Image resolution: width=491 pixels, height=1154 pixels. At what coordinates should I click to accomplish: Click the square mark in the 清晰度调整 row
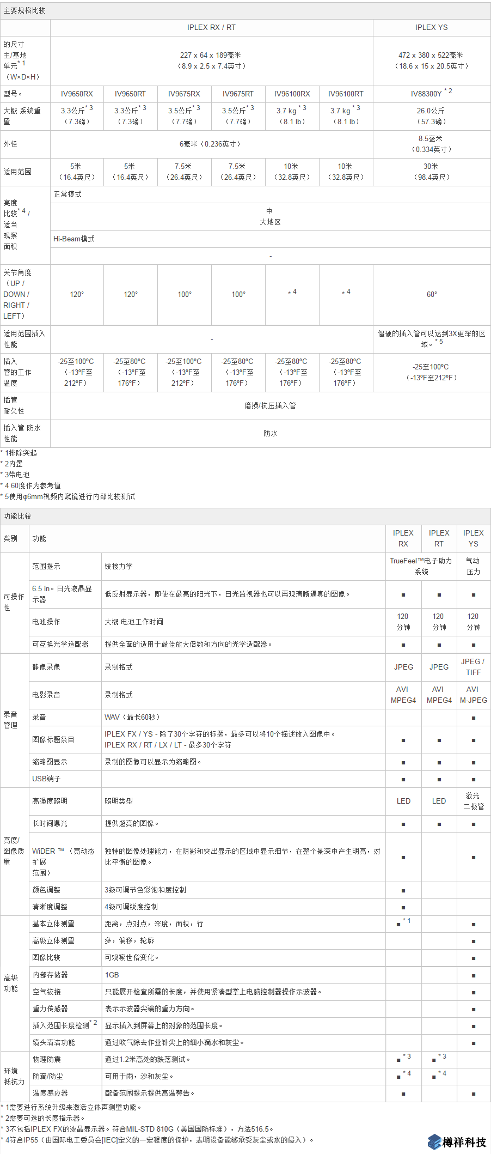pyautogui.click(x=403, y=907)
